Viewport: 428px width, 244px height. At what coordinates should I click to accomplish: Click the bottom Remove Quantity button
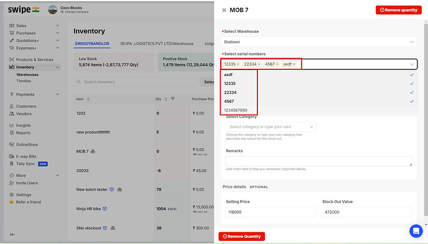[241, 237]
